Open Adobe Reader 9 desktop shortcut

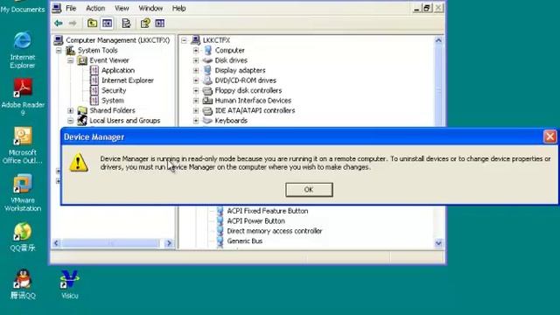(23, 97)
